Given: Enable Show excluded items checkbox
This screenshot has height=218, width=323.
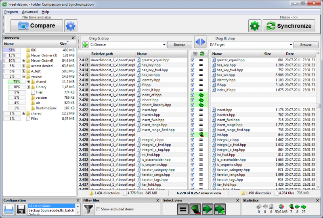Looking at the screenshot, I should (98, 209).
